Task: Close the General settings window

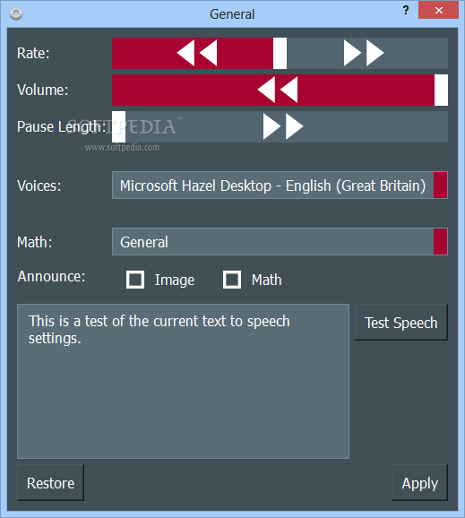Action: click(439, 10)
